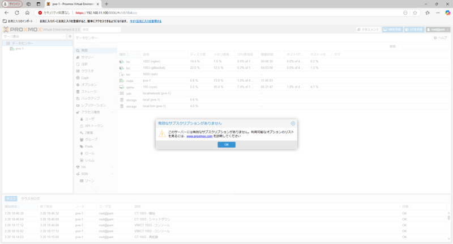Confirm the subscription dialog with OK
The width and height of the screenshot is (453, 244).
pyautogui.click(x=226, y=145)
